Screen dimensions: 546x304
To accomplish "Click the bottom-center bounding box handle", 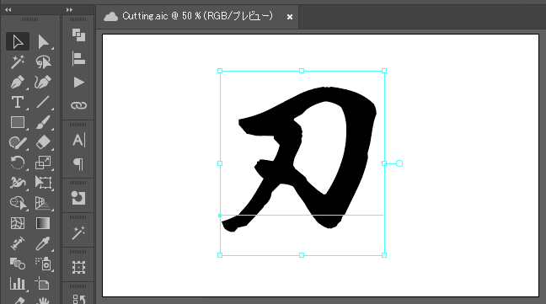I will tap(302, 255).
